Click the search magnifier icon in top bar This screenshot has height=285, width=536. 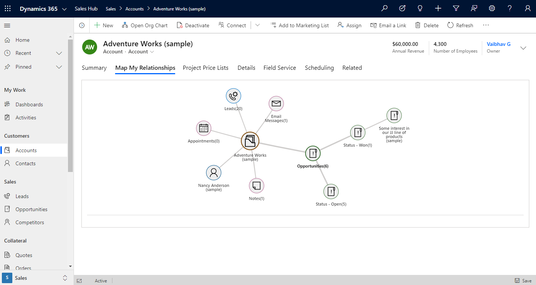click(x=384, y=9)
